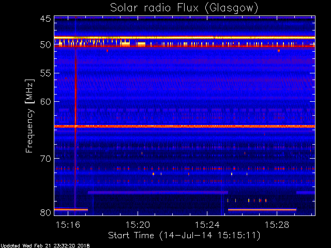
Task: Click the 15:24 time tick label
Action: pyautogui.click(x=207, y=225)
